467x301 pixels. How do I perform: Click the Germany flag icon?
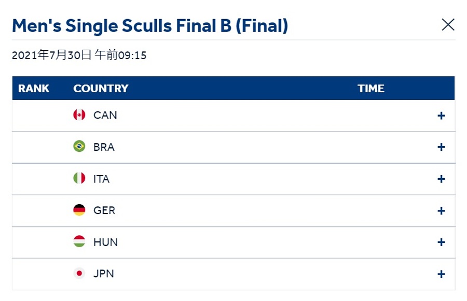click(x=79, y=210)
